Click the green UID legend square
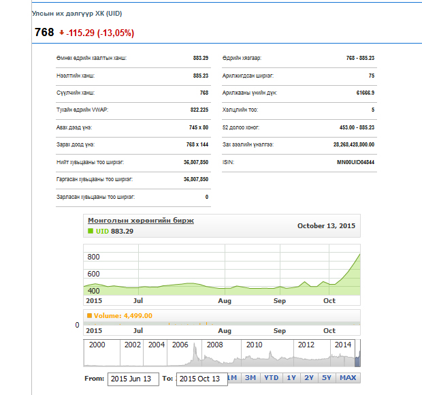 coord(91,232)
